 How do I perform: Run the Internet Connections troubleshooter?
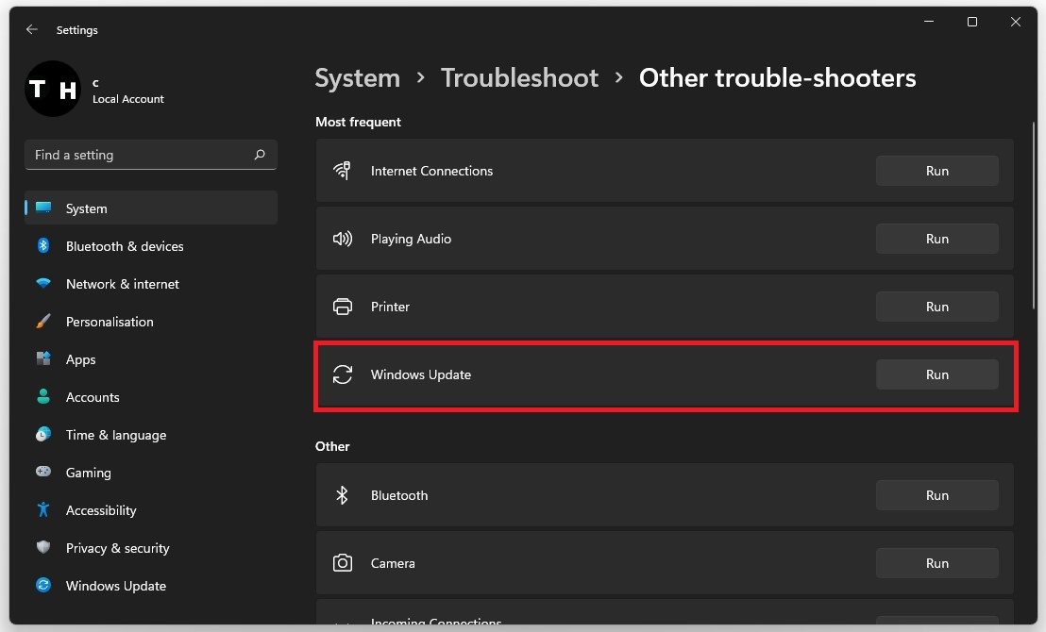point(937,171)
